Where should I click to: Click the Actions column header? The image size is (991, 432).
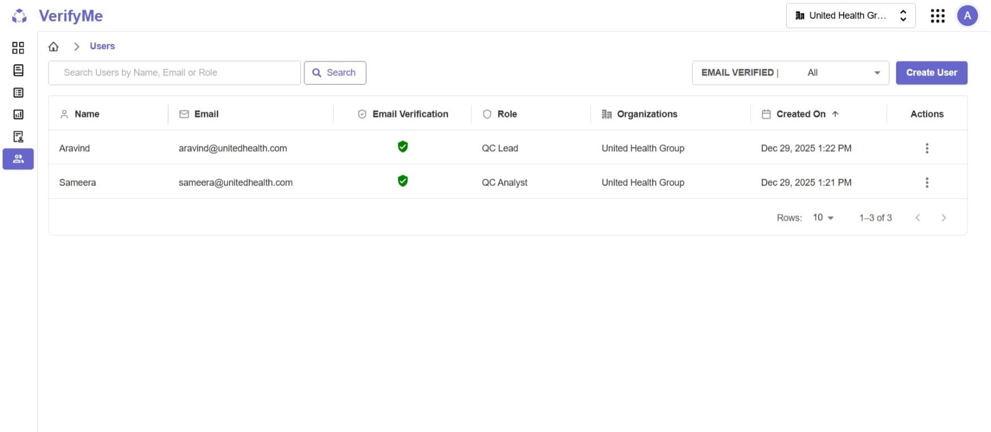tap(927, 114)
